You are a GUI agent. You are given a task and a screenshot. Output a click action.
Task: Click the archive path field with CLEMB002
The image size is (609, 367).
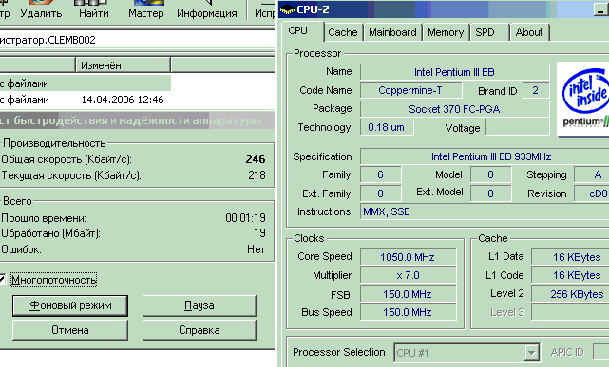(137, 40)
